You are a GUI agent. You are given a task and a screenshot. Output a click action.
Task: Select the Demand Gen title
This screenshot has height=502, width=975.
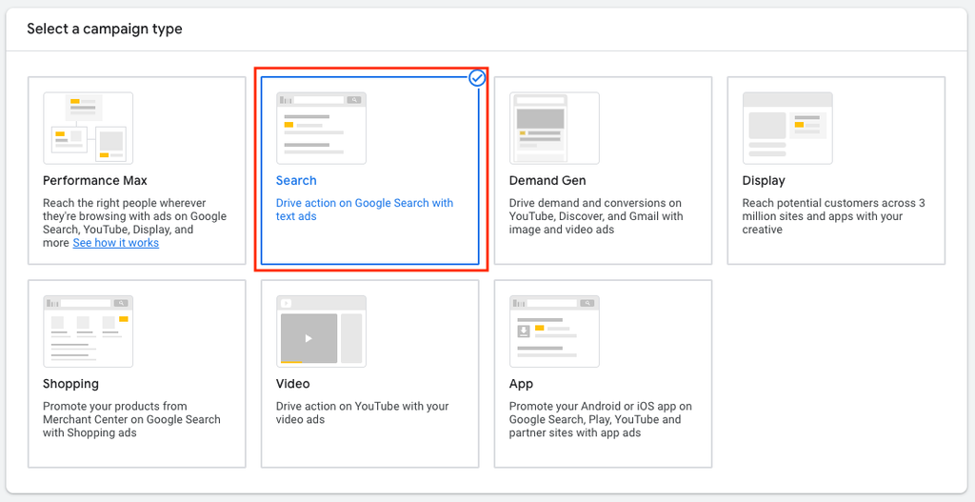point(547,180)
